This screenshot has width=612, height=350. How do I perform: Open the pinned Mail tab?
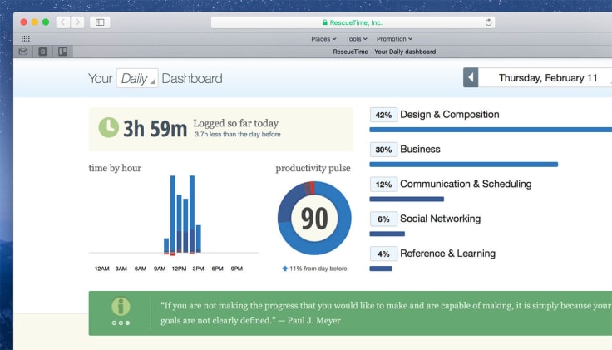pos(23,52)
